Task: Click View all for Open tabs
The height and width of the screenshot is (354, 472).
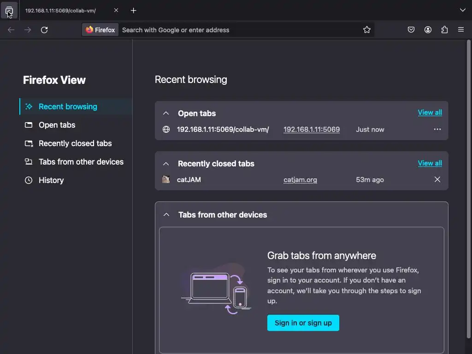Action: tap(430, 112)
